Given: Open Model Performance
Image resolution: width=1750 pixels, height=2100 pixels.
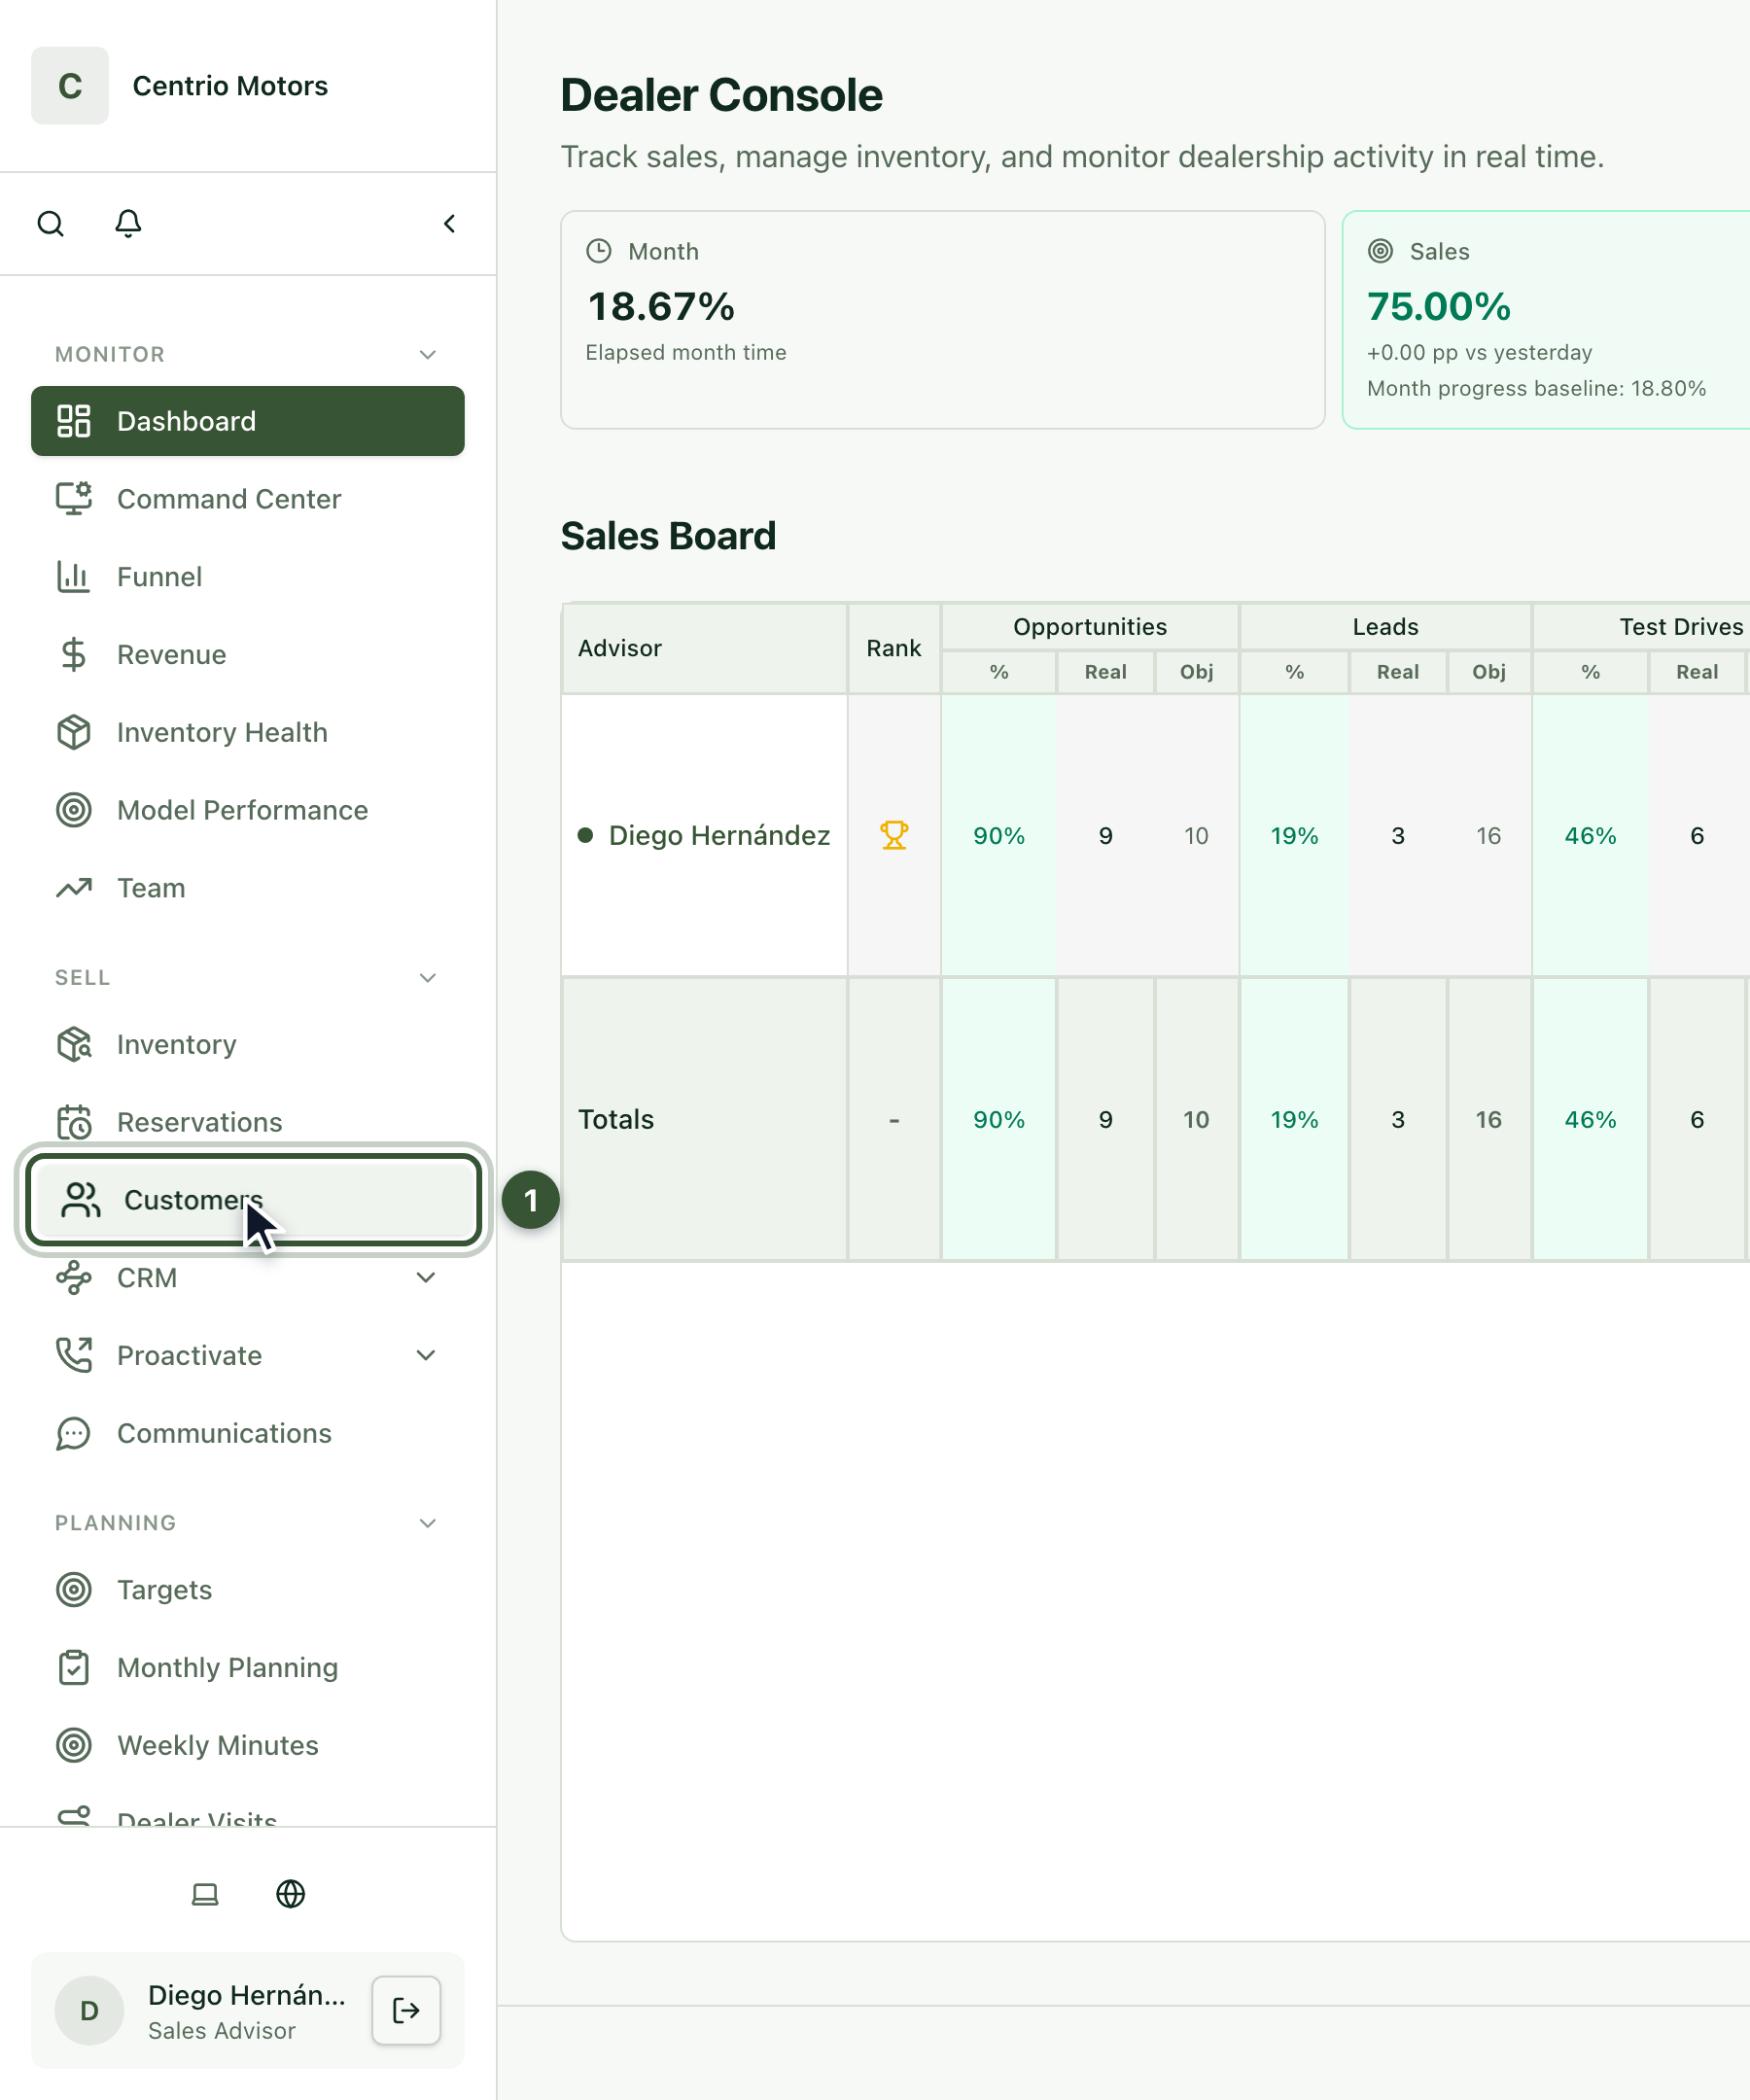Looking at the screenshot, I should (248, 810).
